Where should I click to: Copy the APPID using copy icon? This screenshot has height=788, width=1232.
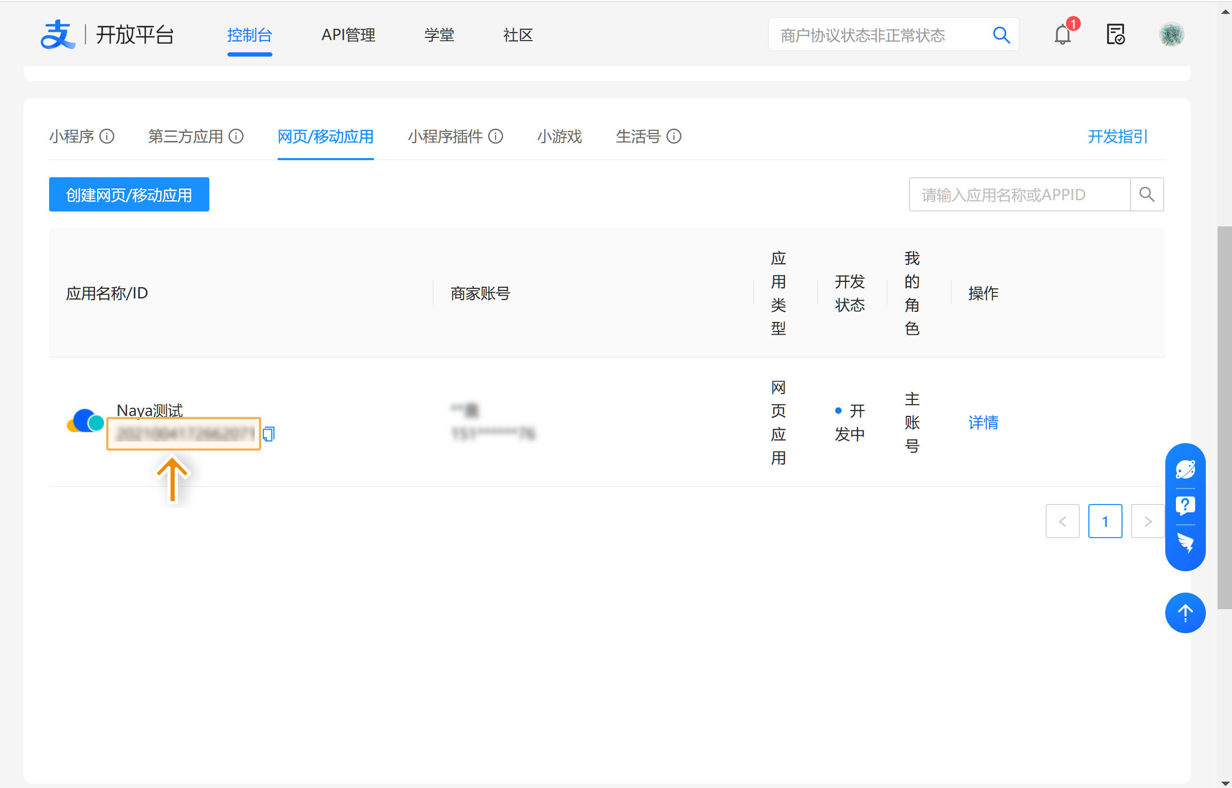(x=269, y=434)
